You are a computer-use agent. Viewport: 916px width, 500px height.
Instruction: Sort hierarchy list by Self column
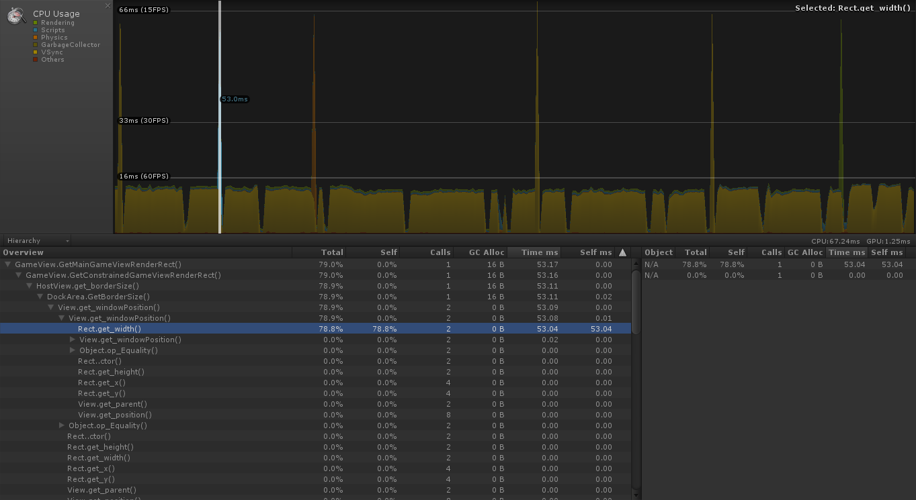(372, 252)
